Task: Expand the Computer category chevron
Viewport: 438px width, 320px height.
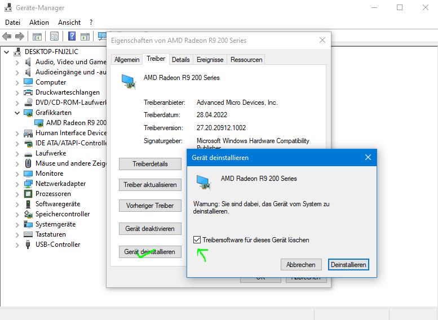Action: [x=17, y=83]
